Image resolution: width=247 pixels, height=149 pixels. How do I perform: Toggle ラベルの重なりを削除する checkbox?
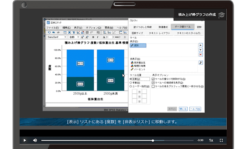(153, 79)
